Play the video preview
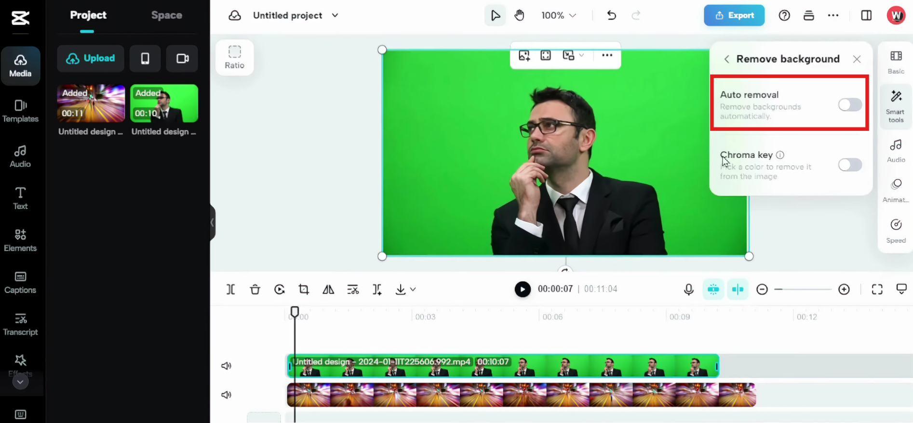The image size is (913, 423). coord(523,289)
